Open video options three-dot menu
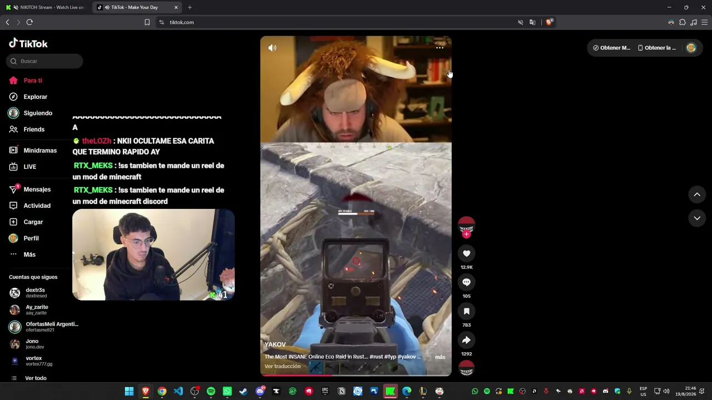The image size is (712, 400). click(x=439, y=48)
